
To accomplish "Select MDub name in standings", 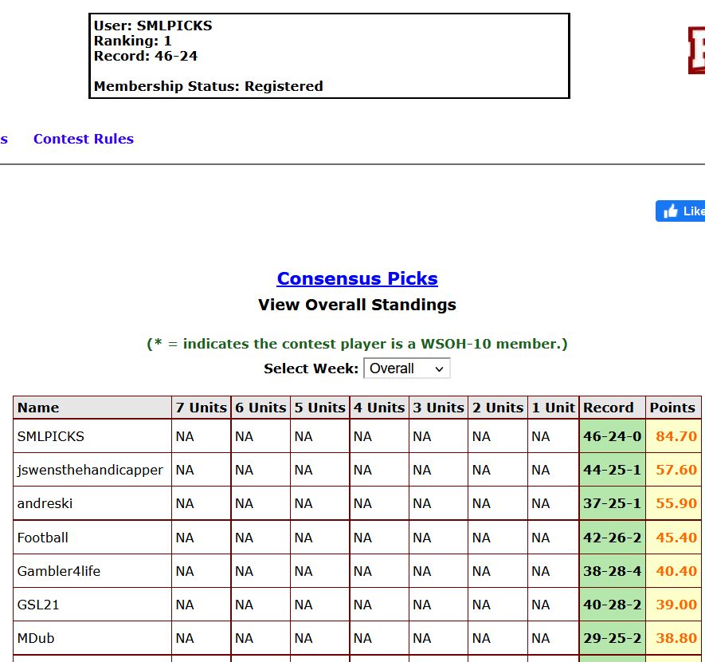I will pyautogui.click(x=36, y=638).
